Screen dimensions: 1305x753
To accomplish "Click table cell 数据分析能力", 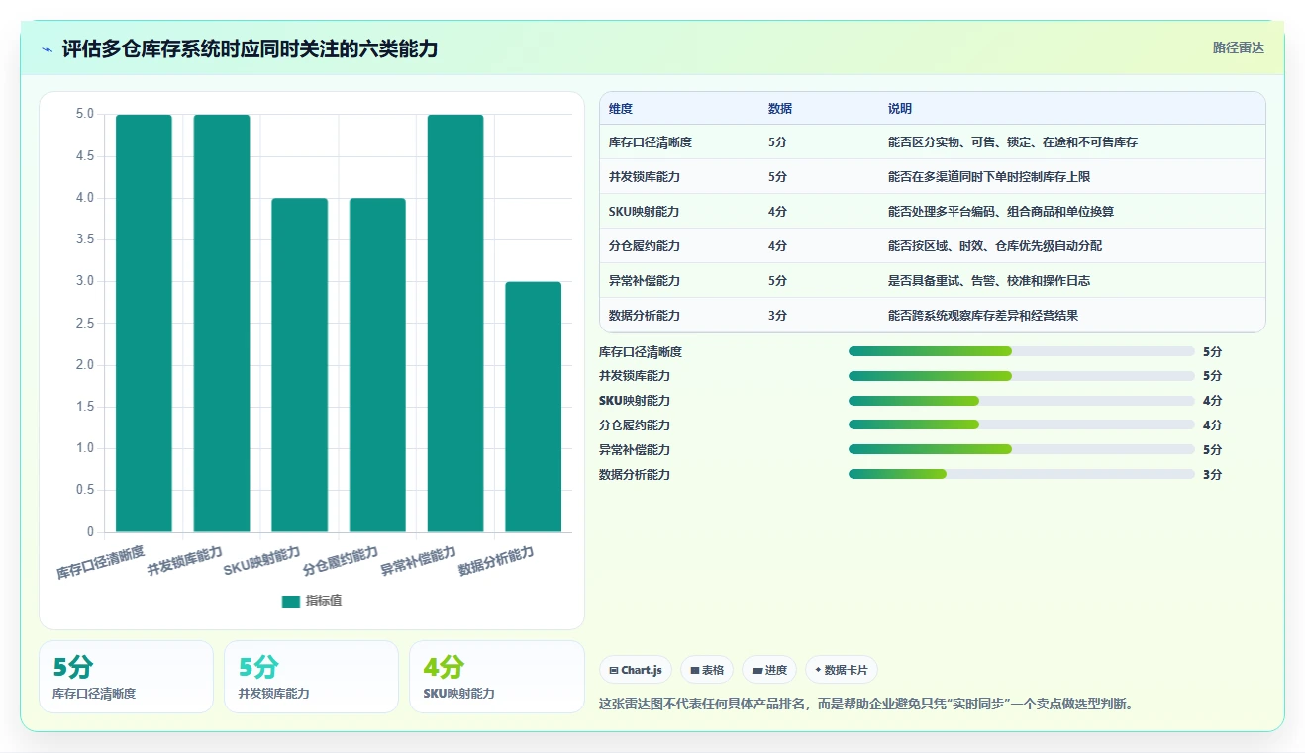I will [645, 316].
